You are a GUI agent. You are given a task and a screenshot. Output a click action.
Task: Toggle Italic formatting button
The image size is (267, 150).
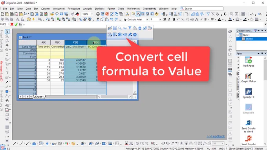point(169,20)
